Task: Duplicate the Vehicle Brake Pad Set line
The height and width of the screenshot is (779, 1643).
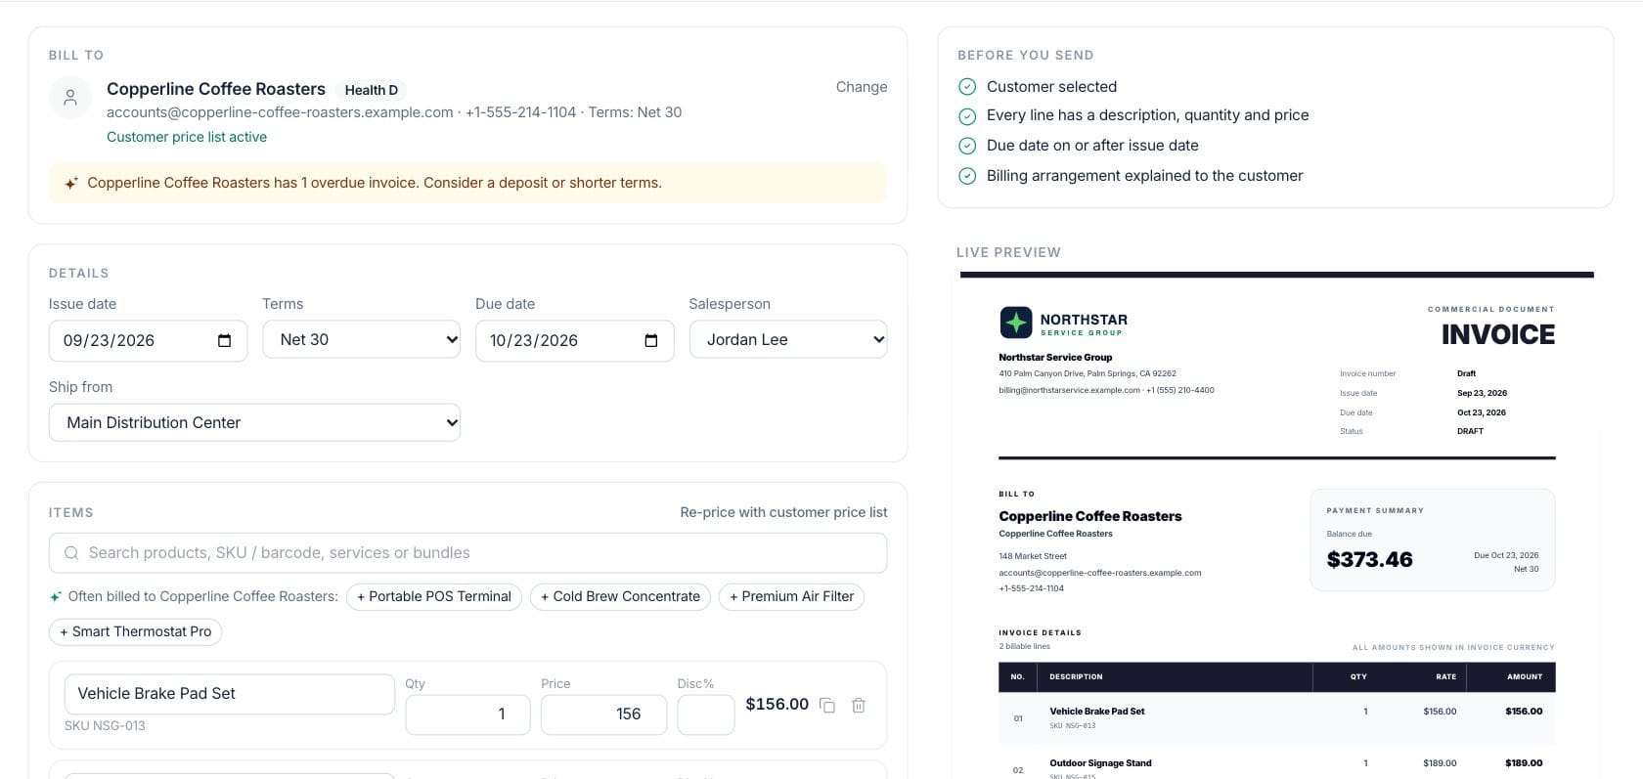Action: tap(827, 705)
